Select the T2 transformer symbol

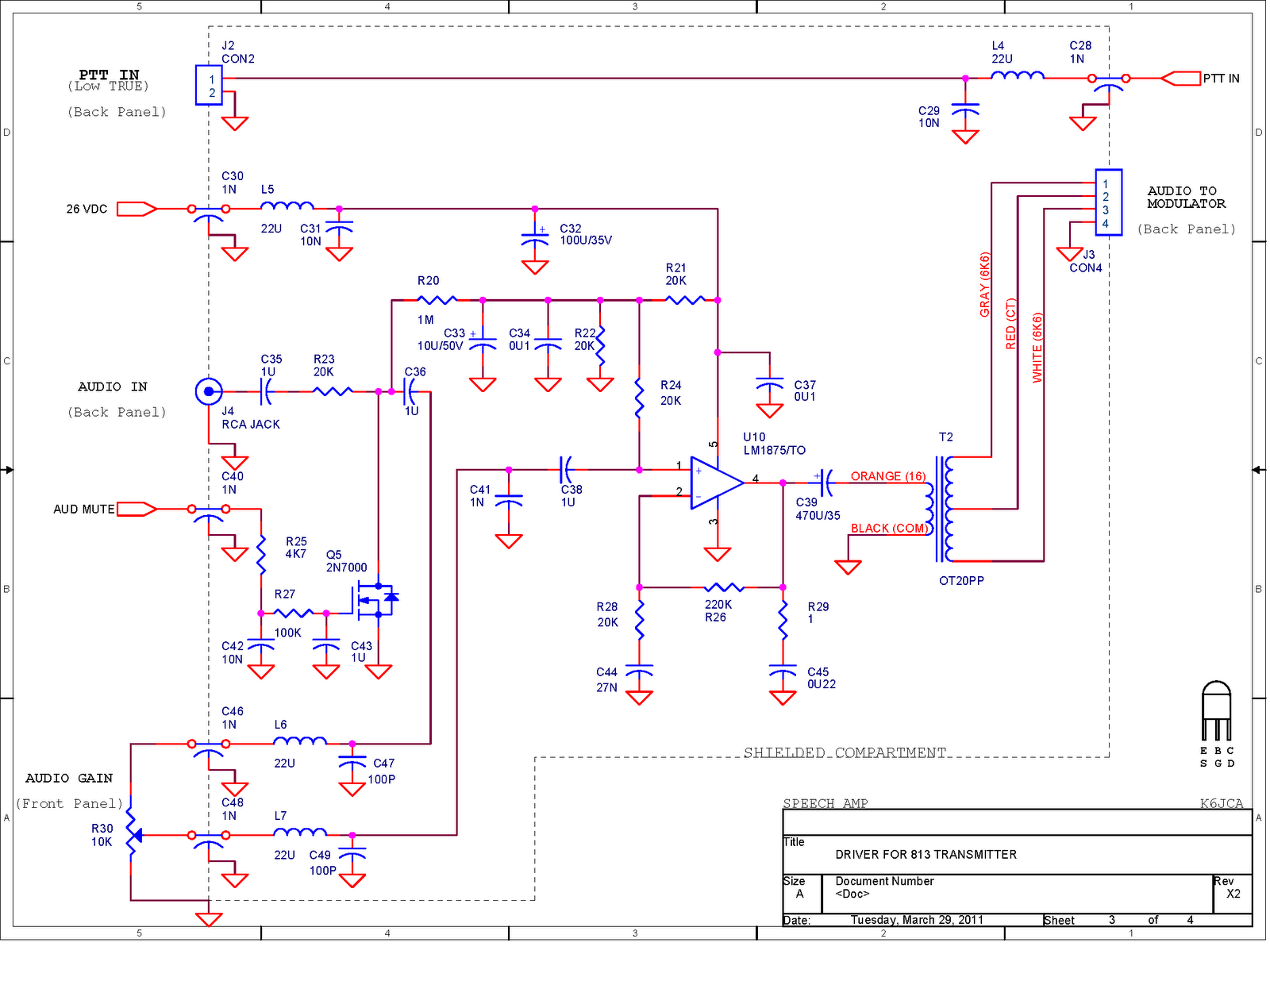pos(941,509)
